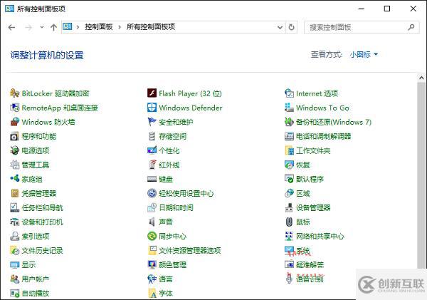Click the control panel icon in address bar
The image size is (427, 300).
68,27
